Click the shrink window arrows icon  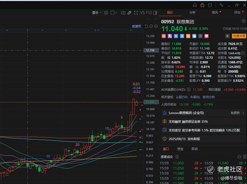221,5
